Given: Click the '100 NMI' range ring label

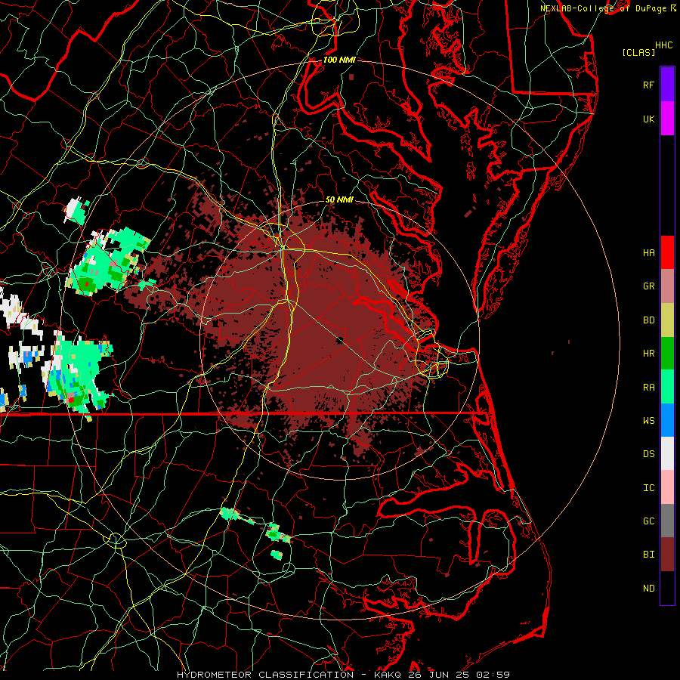Looking at the screenshot, I should (x=339, y=60).
